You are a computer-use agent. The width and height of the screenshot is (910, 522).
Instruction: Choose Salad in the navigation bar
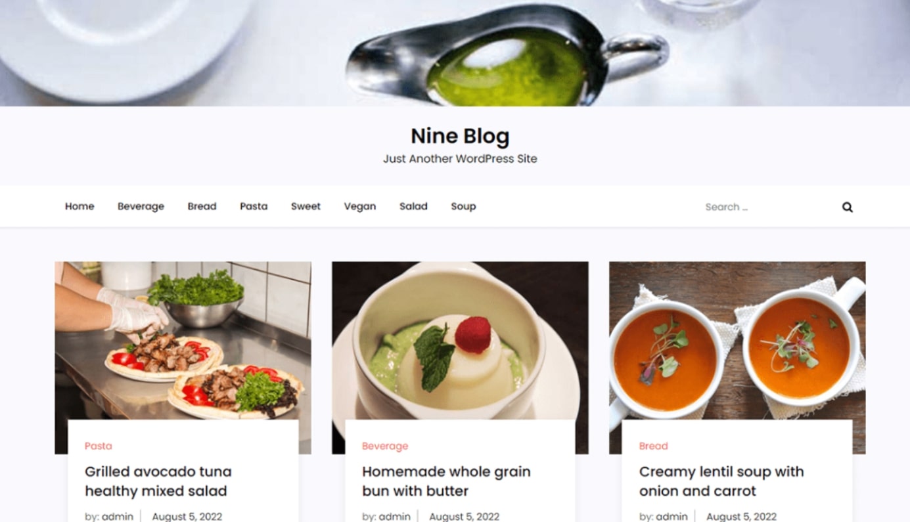pos(413,206)
